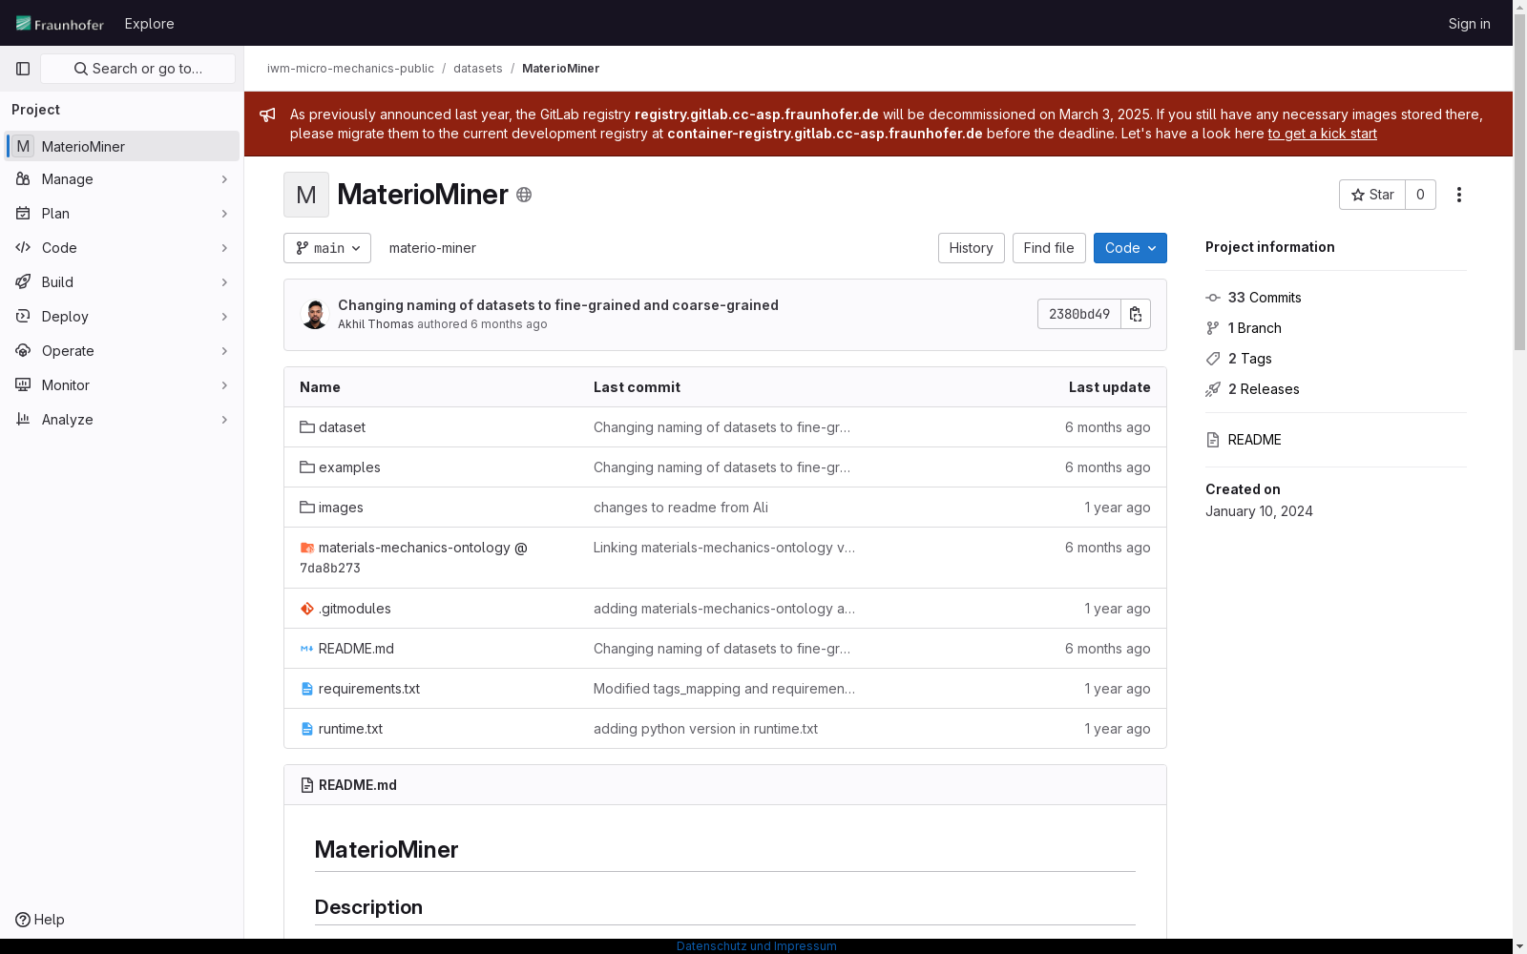Screen dimensions: 1527x954
Task: Click the Find file button
Action: tap(1049, 248)
